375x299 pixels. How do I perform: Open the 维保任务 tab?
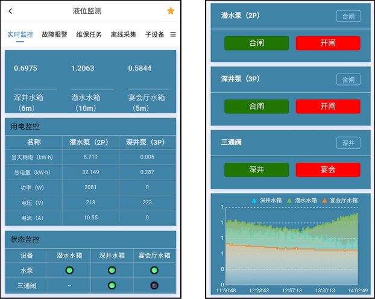tap(89, 34)
